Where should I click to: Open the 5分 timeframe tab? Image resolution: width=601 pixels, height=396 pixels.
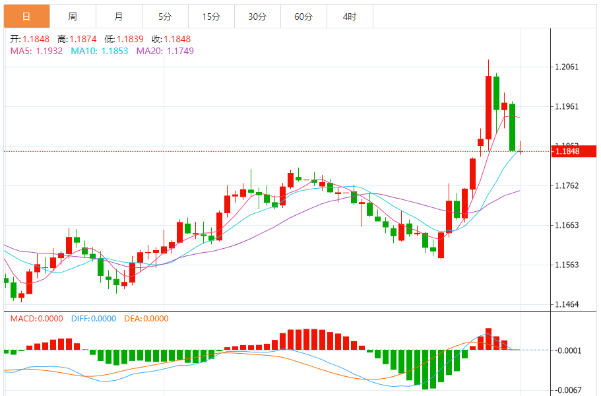(x=165, y=16)
